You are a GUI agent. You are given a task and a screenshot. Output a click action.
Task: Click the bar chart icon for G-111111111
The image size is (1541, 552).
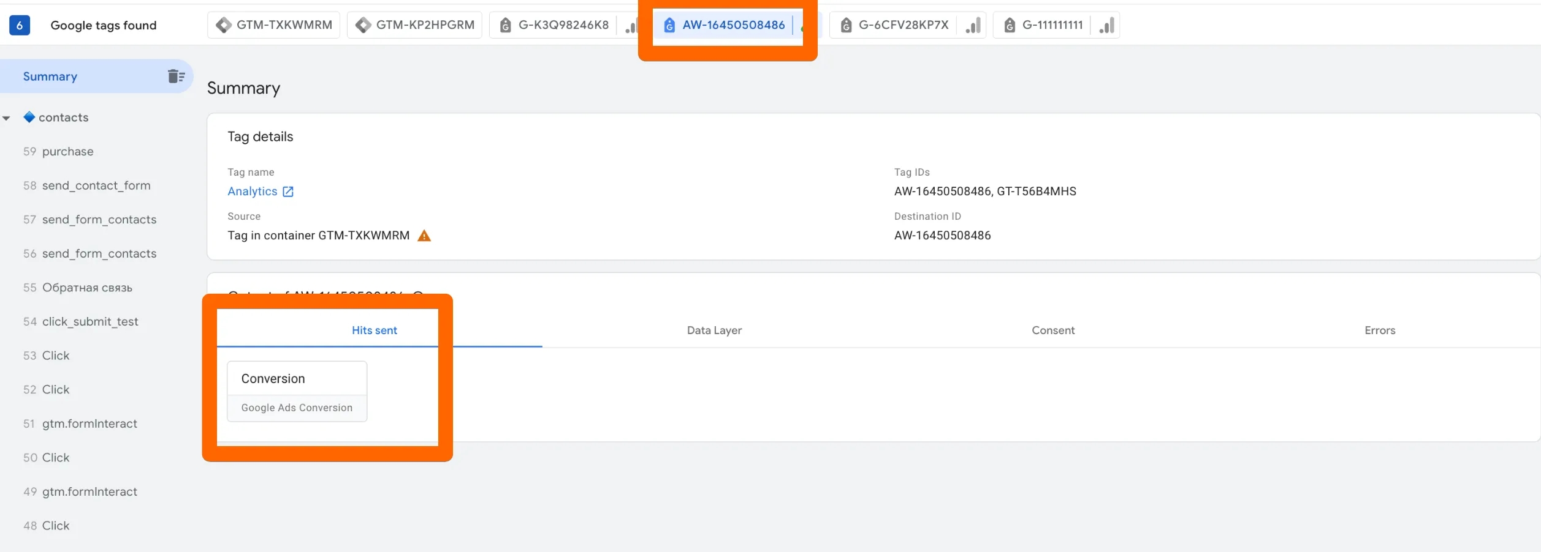(1106, 25)
